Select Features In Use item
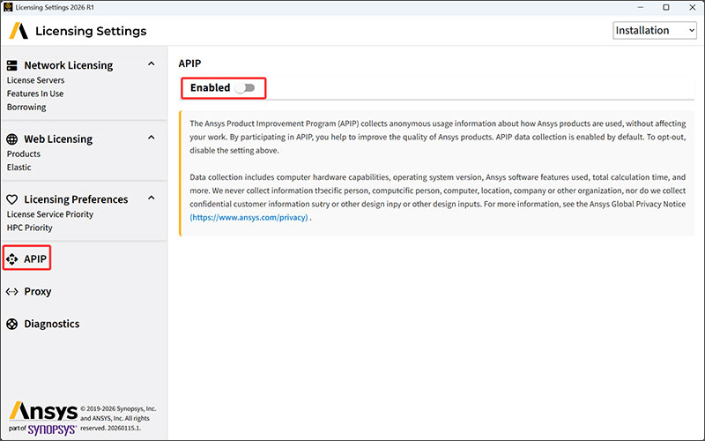This screenshot has width=705, height=441. click(x=35, y=93)
